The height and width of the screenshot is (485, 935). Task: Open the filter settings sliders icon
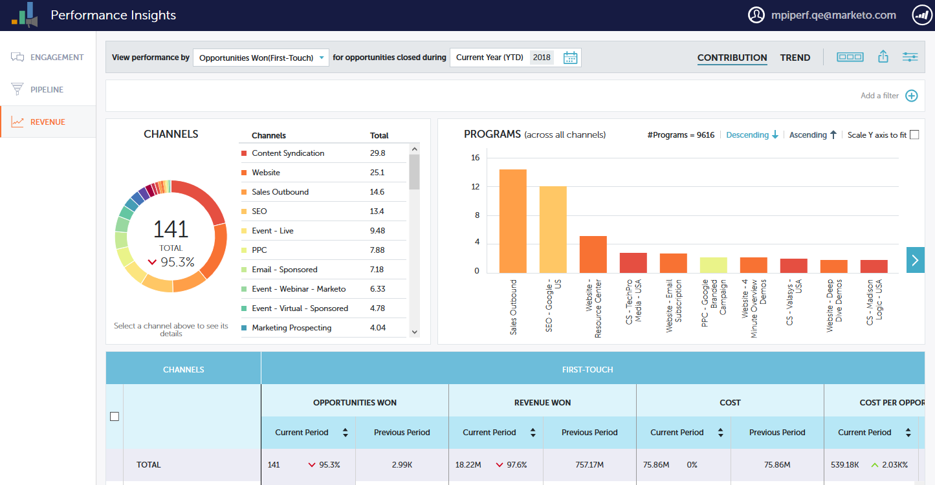click(910, 57)
